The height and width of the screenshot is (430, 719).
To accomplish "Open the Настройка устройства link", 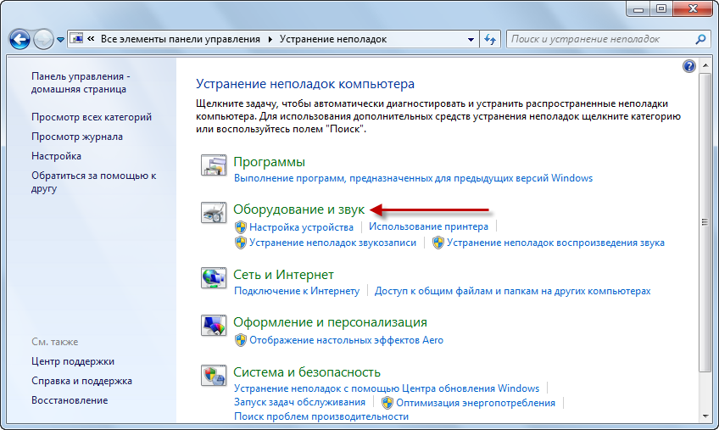I will [x=301, y=227].
